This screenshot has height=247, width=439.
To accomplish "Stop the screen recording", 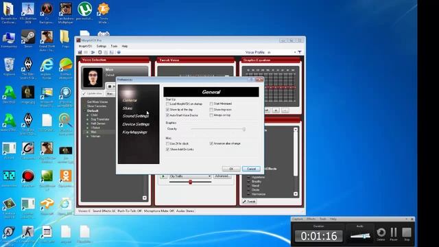I will (407, 234).
